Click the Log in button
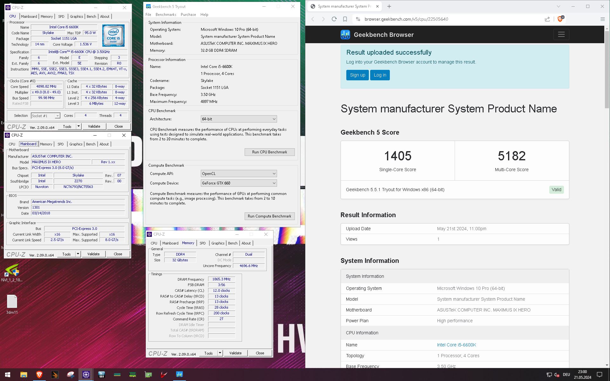 pos(380,75)
